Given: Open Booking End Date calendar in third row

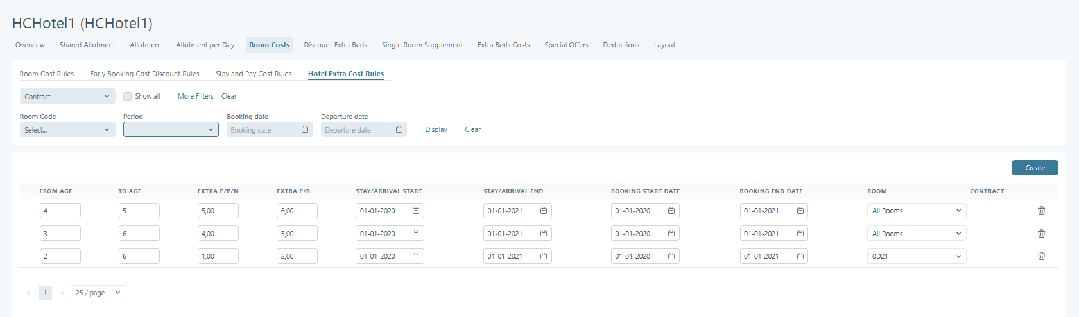Looking at the screenshot, I should (x=800, y=256).
